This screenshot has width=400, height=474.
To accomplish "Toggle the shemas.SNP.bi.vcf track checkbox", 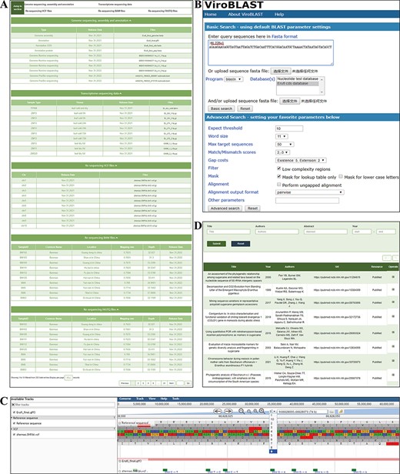I will point(14,435).
